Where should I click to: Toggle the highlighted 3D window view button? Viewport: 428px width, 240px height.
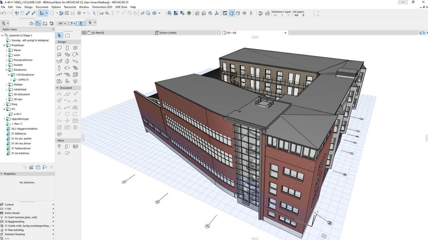232,13
